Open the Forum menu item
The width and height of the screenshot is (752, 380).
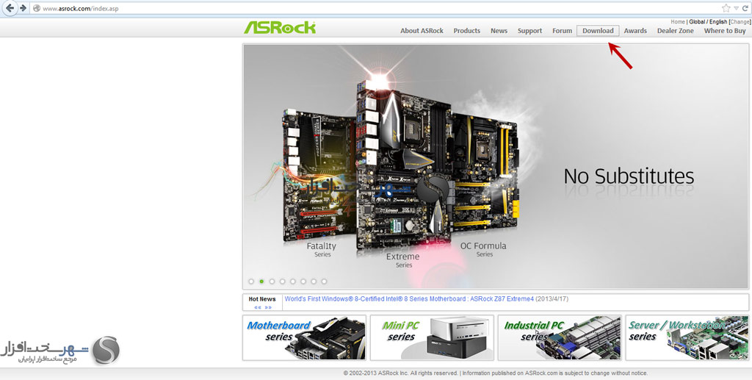point(562,31)
